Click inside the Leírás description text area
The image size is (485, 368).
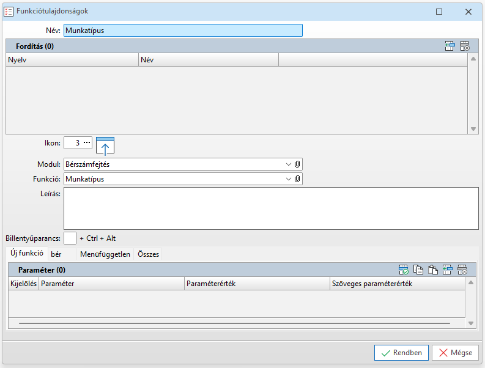click(270, 208)
